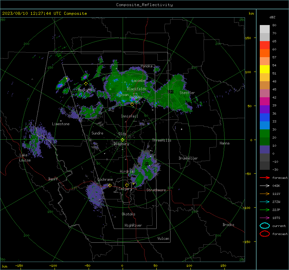Click the Blackfalds label on the map

[136, 89]
